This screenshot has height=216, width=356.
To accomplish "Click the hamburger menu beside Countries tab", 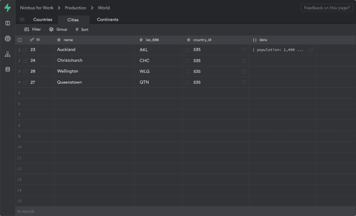I will (22, 20).
